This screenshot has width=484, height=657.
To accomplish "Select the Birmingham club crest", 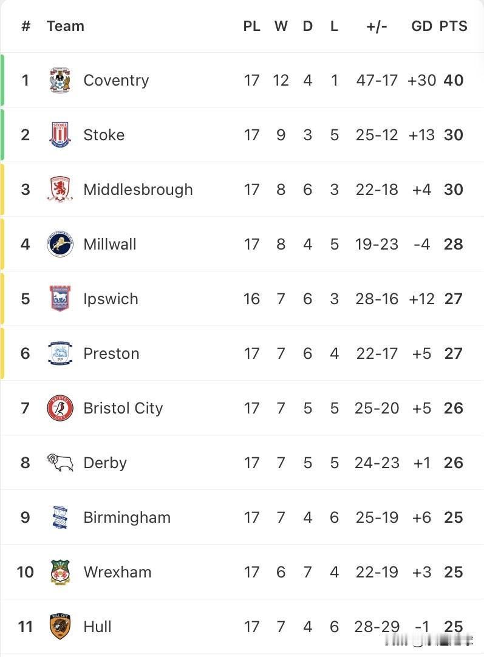I will click(x=60, y=517).
